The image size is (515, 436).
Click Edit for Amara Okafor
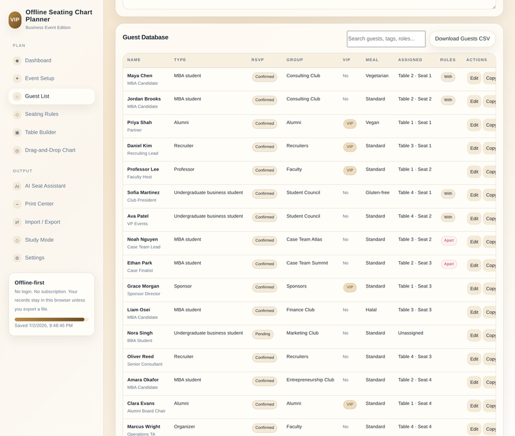474,383
